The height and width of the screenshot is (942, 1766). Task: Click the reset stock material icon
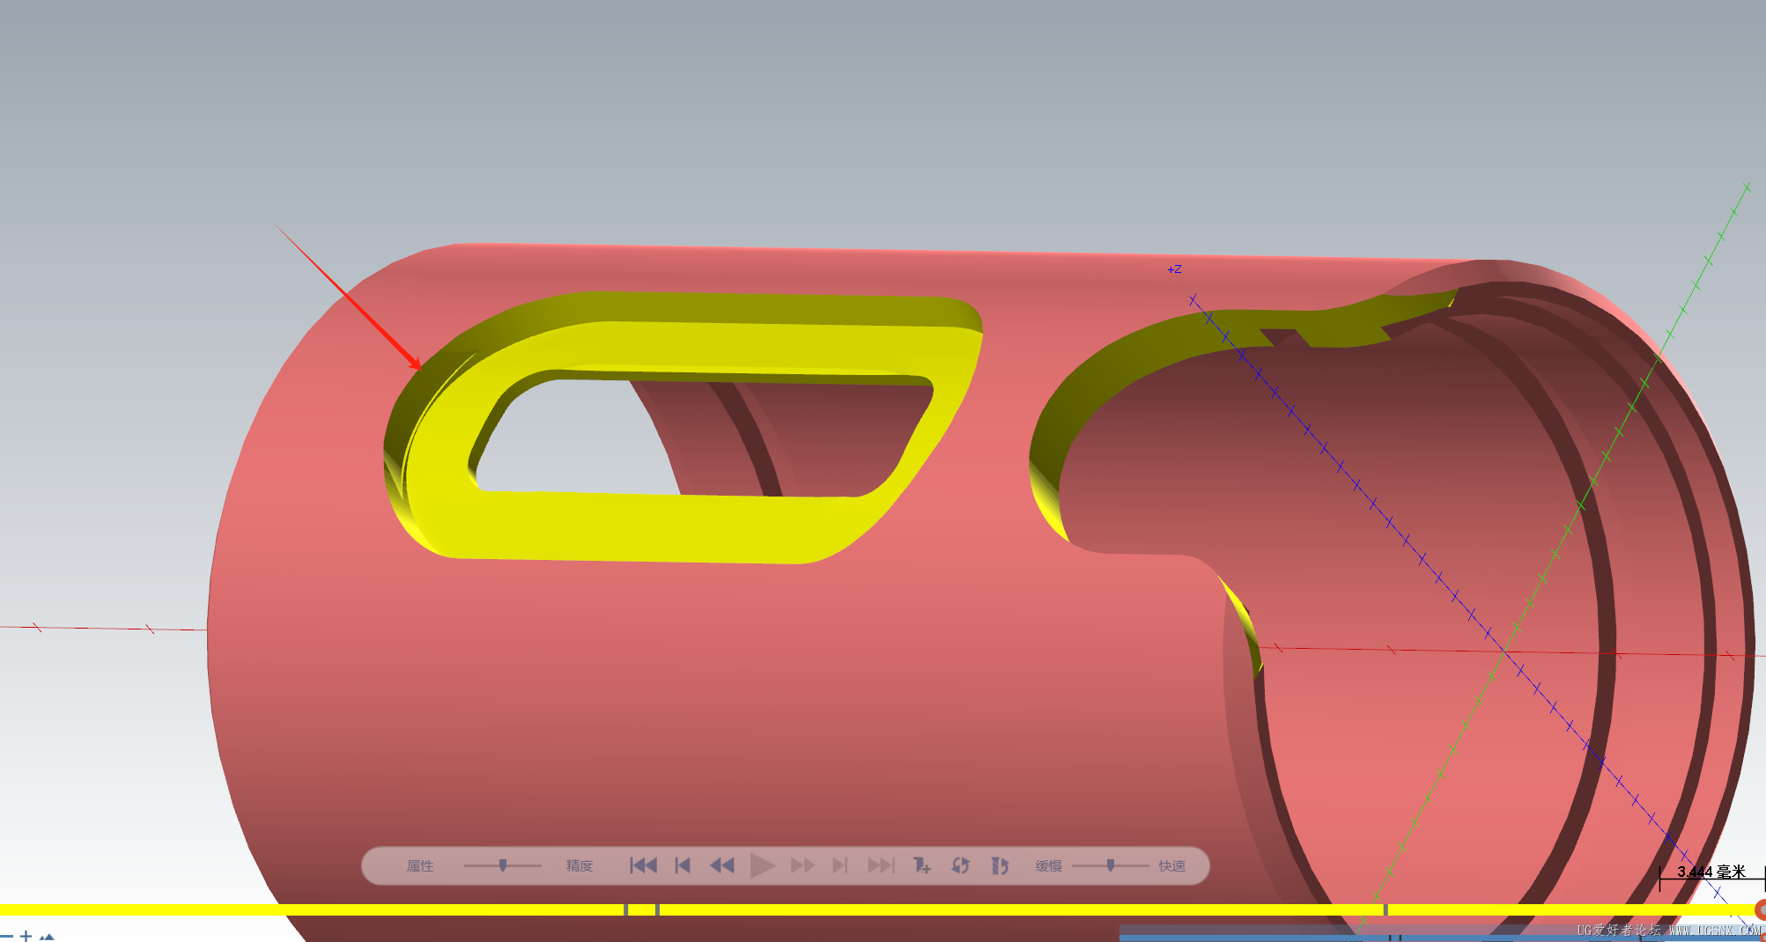1000,865
